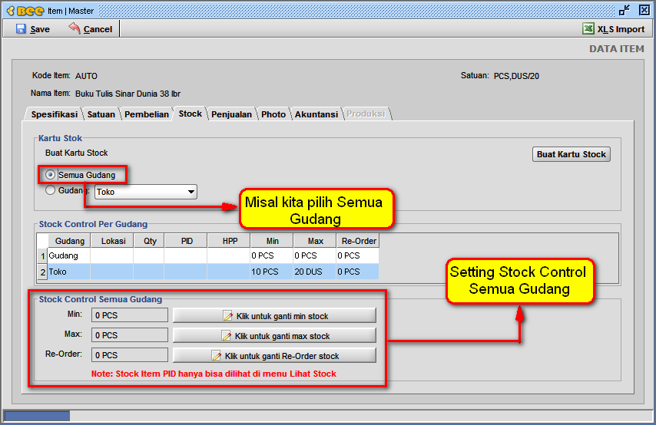Select the Semua Gudang radio button
Viewport: 656px width, 425px height.
pos(50,175)
